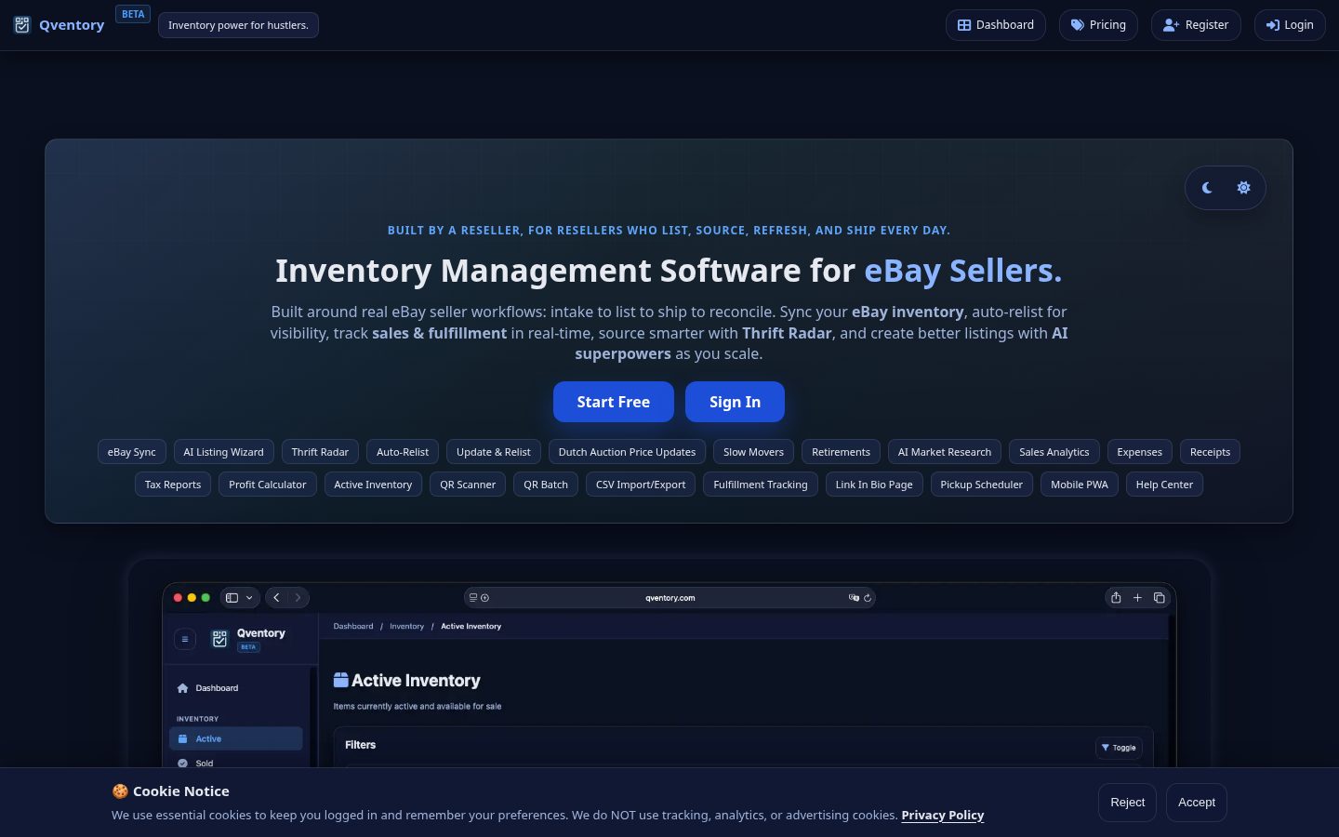Select the Fulfillment Tracking chip
Screen dimensions: 1339x837
[761, 485]
